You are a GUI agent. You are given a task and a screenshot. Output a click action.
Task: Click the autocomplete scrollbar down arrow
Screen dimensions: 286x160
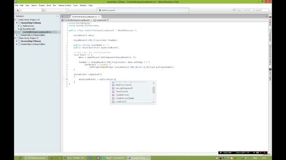(x=154, y=102)
